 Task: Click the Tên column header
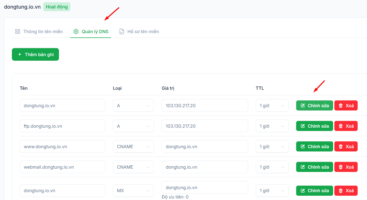[24, 88]
